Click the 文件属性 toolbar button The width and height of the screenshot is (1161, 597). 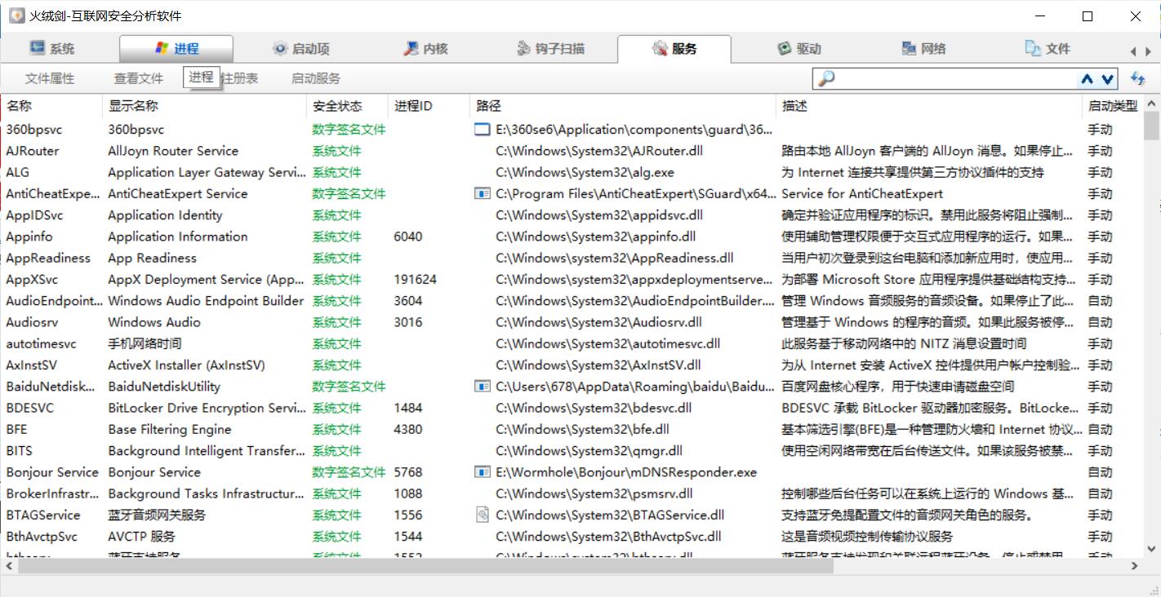tap(50, 79)
